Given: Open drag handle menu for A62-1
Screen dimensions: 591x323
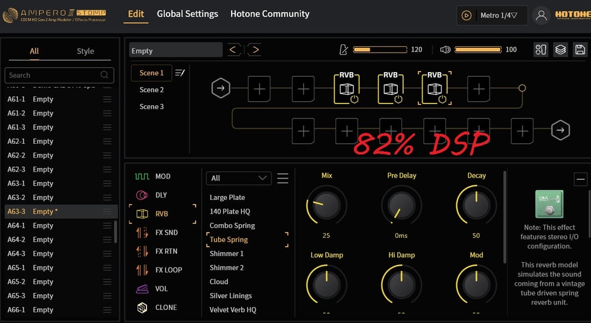Looking at the screenshot, I should click(x=107, y=141).
